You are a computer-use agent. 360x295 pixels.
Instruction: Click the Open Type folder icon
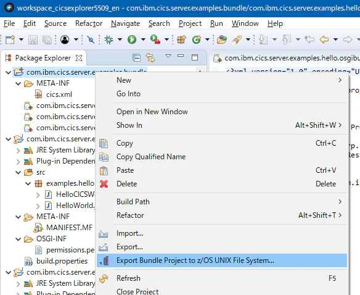click(221, 39)
